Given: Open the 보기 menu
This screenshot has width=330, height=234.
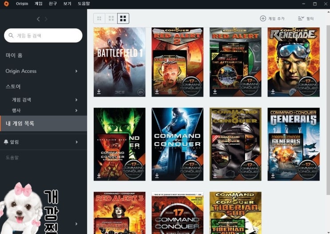Looking at the screenshot, I should click(x=67, y=4).
